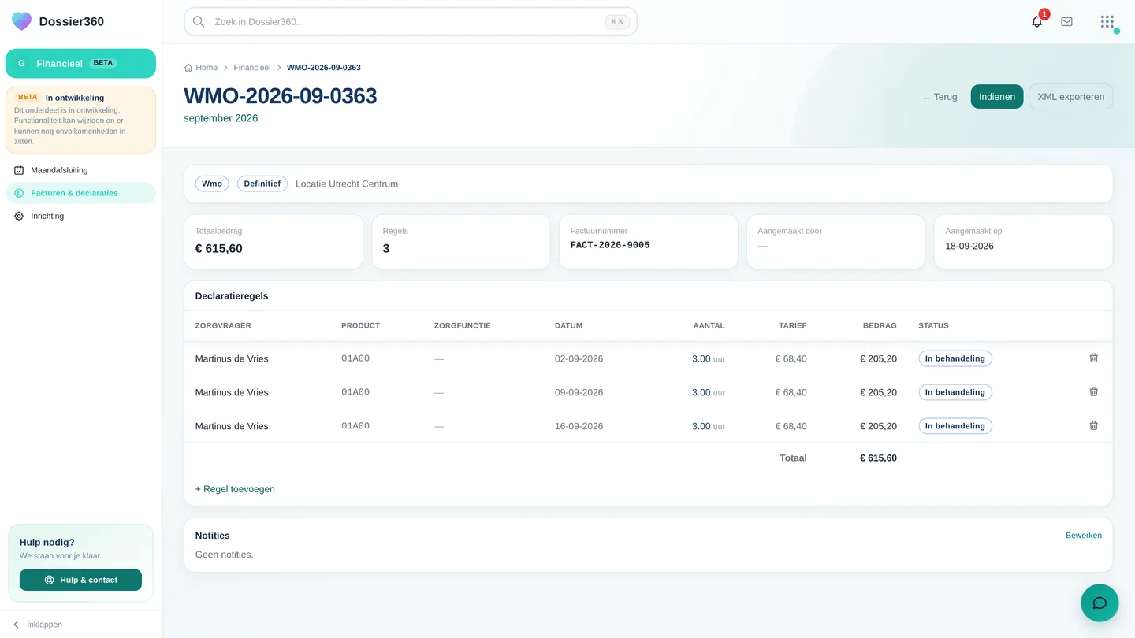Click the Maandafsluiting calendar icon

pyautogui.click(x=19, y=170)
